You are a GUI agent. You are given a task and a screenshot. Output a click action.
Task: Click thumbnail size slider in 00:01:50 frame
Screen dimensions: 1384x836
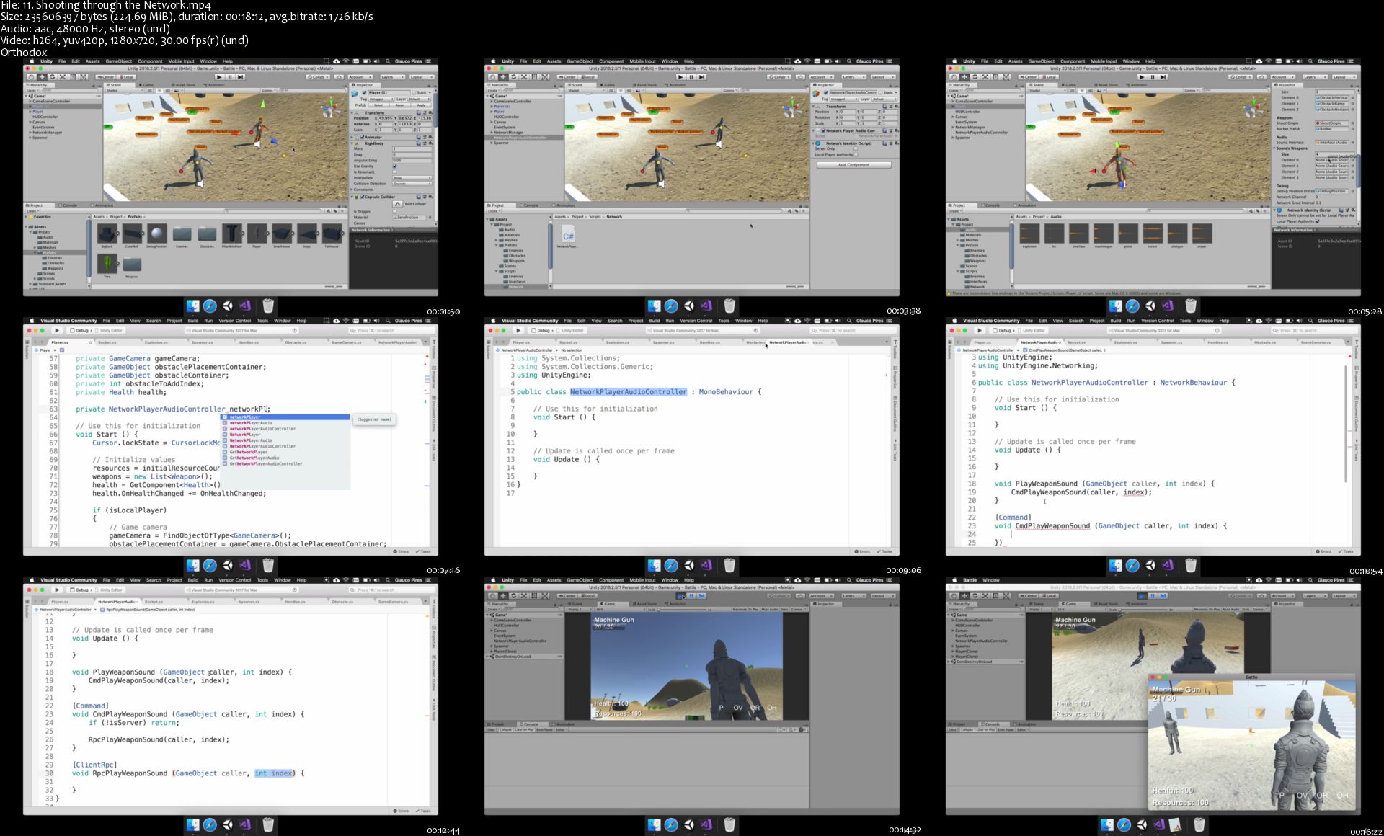(334, 287)
